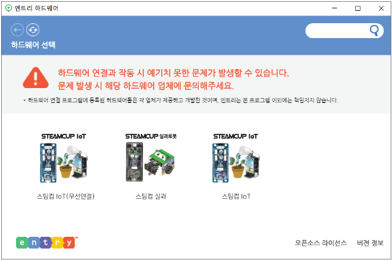Close the 엔트리 하드웨어 window
The image size is (392, 260).
pos(381,8)
